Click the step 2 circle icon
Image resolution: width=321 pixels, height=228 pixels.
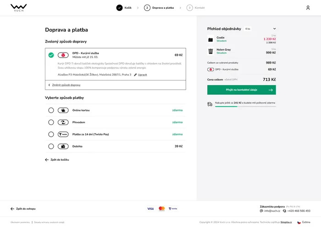point(147,8)
